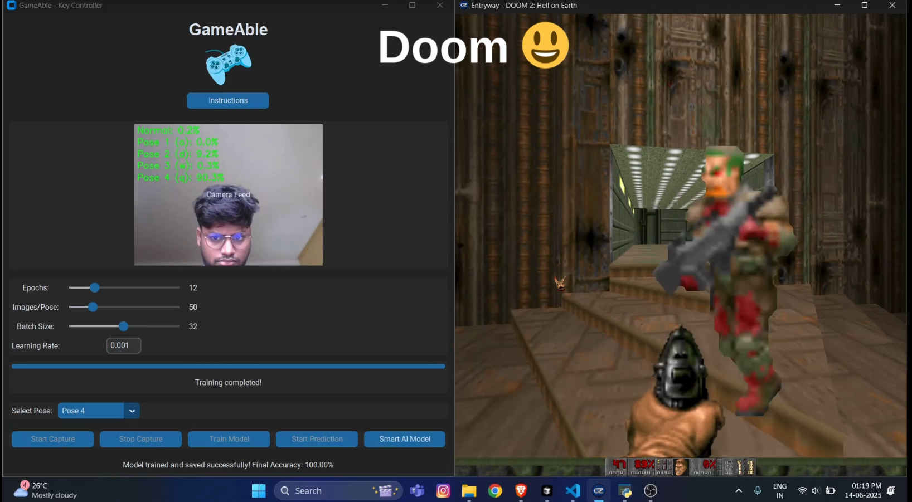
Task: Click the Batch Size slider handle
Action: click(x=123, y=326)
